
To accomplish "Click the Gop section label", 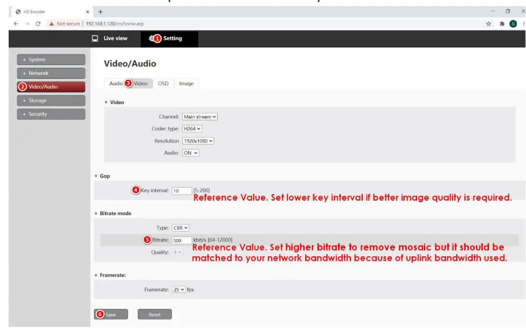I will [x=105, y=176].
